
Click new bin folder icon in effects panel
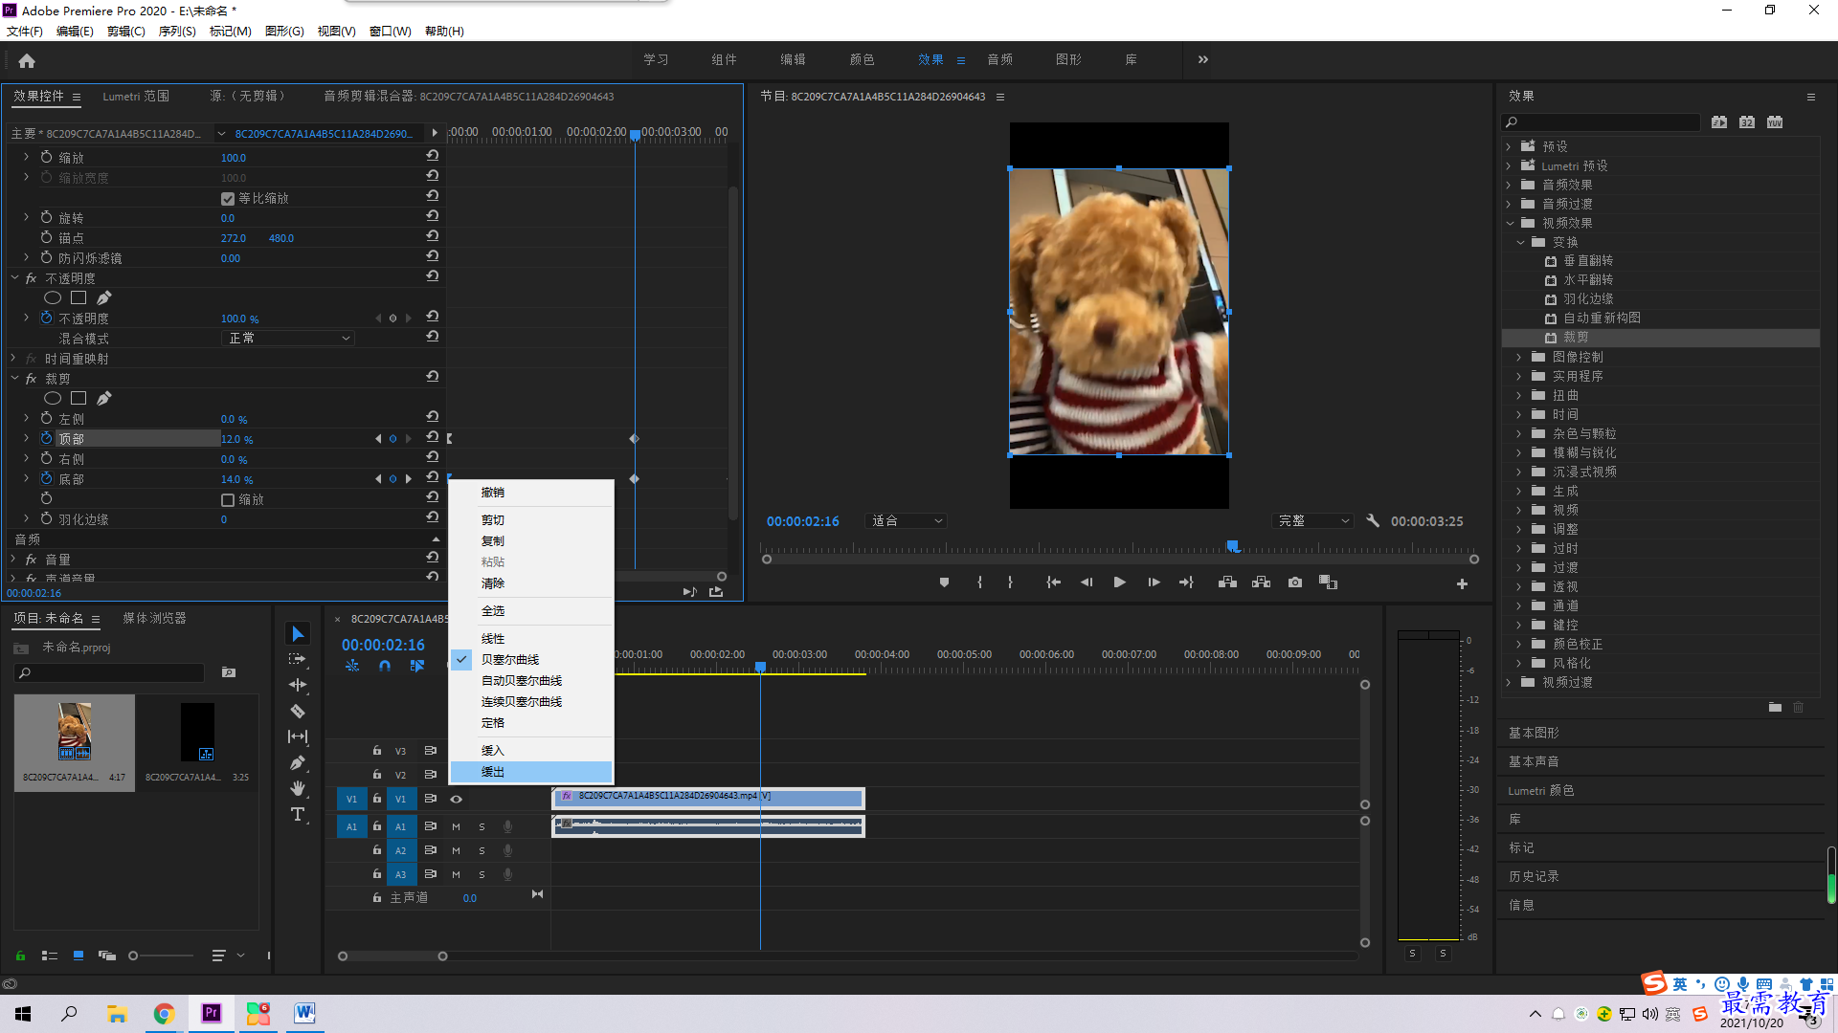pyautogui.click(x=1775, y=708)
